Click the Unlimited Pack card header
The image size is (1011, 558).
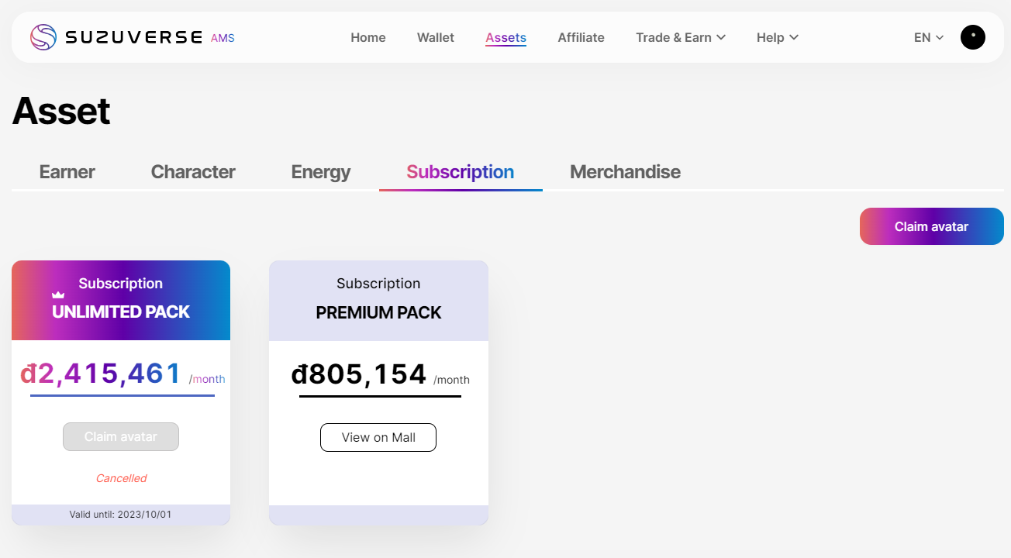click(121, 300)
